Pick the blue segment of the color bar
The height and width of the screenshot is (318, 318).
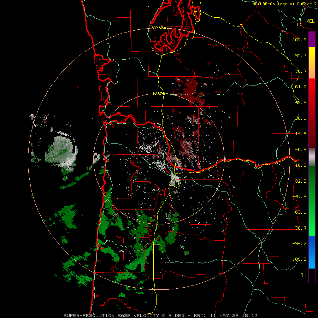click(312, 252)
